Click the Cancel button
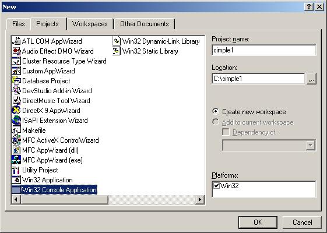This screenshot has width=327, height=233. 302,223
